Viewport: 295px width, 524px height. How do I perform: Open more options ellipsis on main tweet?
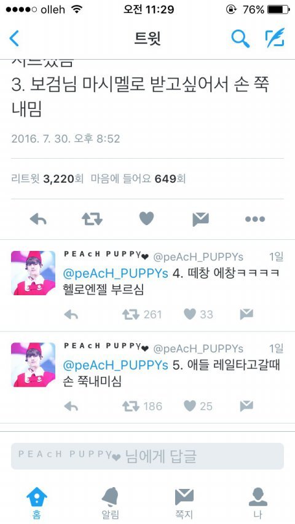(x=255, y=219)
